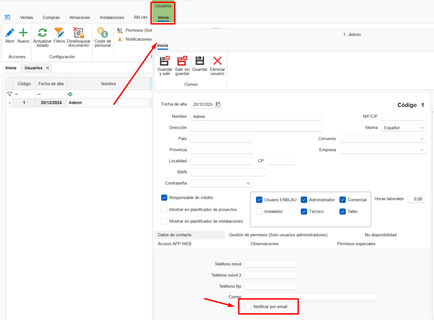Uncheck the Usuario ENBLAU checkbox
The height and width of the screenshot is (320, 434).
pyautogui.click(x=259, y=200)
